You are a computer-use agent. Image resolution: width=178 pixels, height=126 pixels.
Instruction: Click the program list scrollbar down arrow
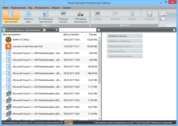(99, 119)
